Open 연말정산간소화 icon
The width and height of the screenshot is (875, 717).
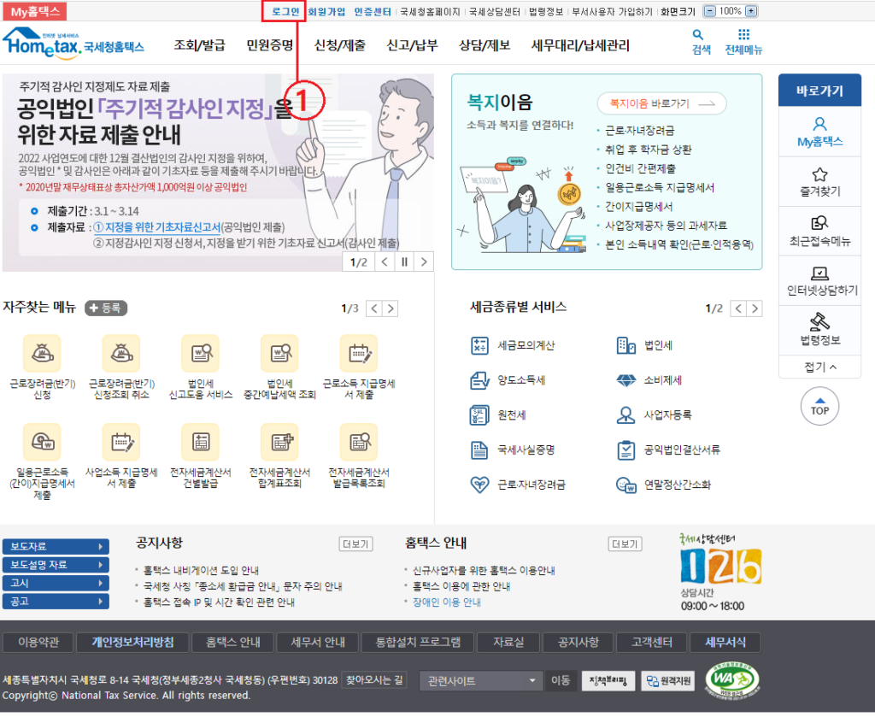click(625, 485)
